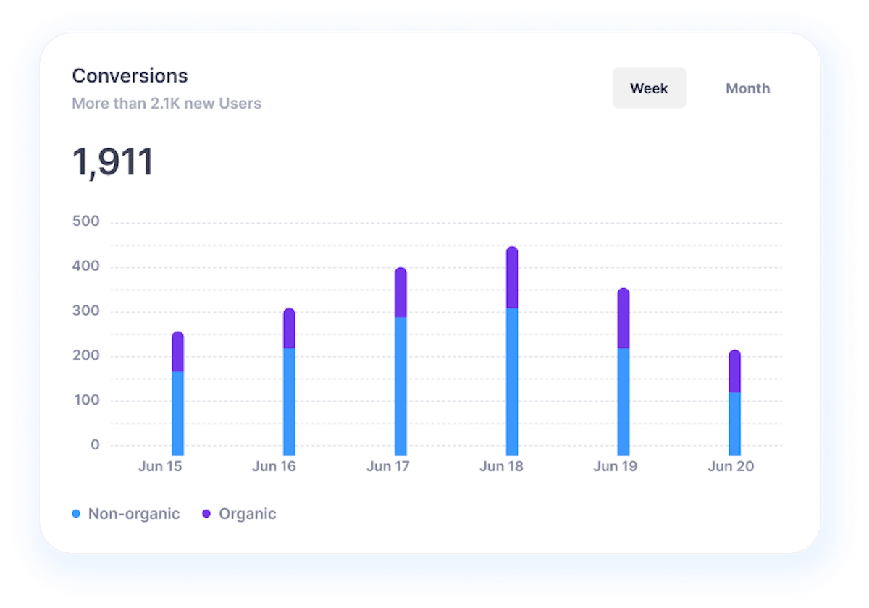Click the Jun 18 x-axis label
The image size is (869, 608).
click(501, 466)
